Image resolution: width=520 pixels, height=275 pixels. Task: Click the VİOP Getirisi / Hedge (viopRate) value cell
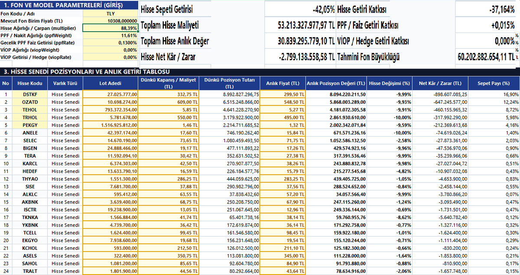110,57
